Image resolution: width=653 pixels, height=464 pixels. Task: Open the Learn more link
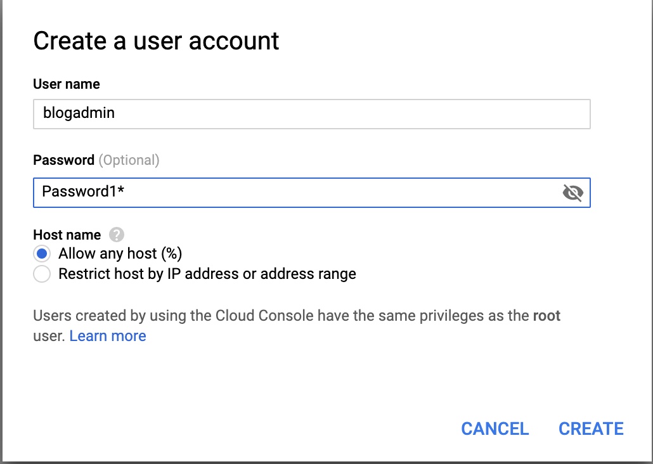coord(108,336)
